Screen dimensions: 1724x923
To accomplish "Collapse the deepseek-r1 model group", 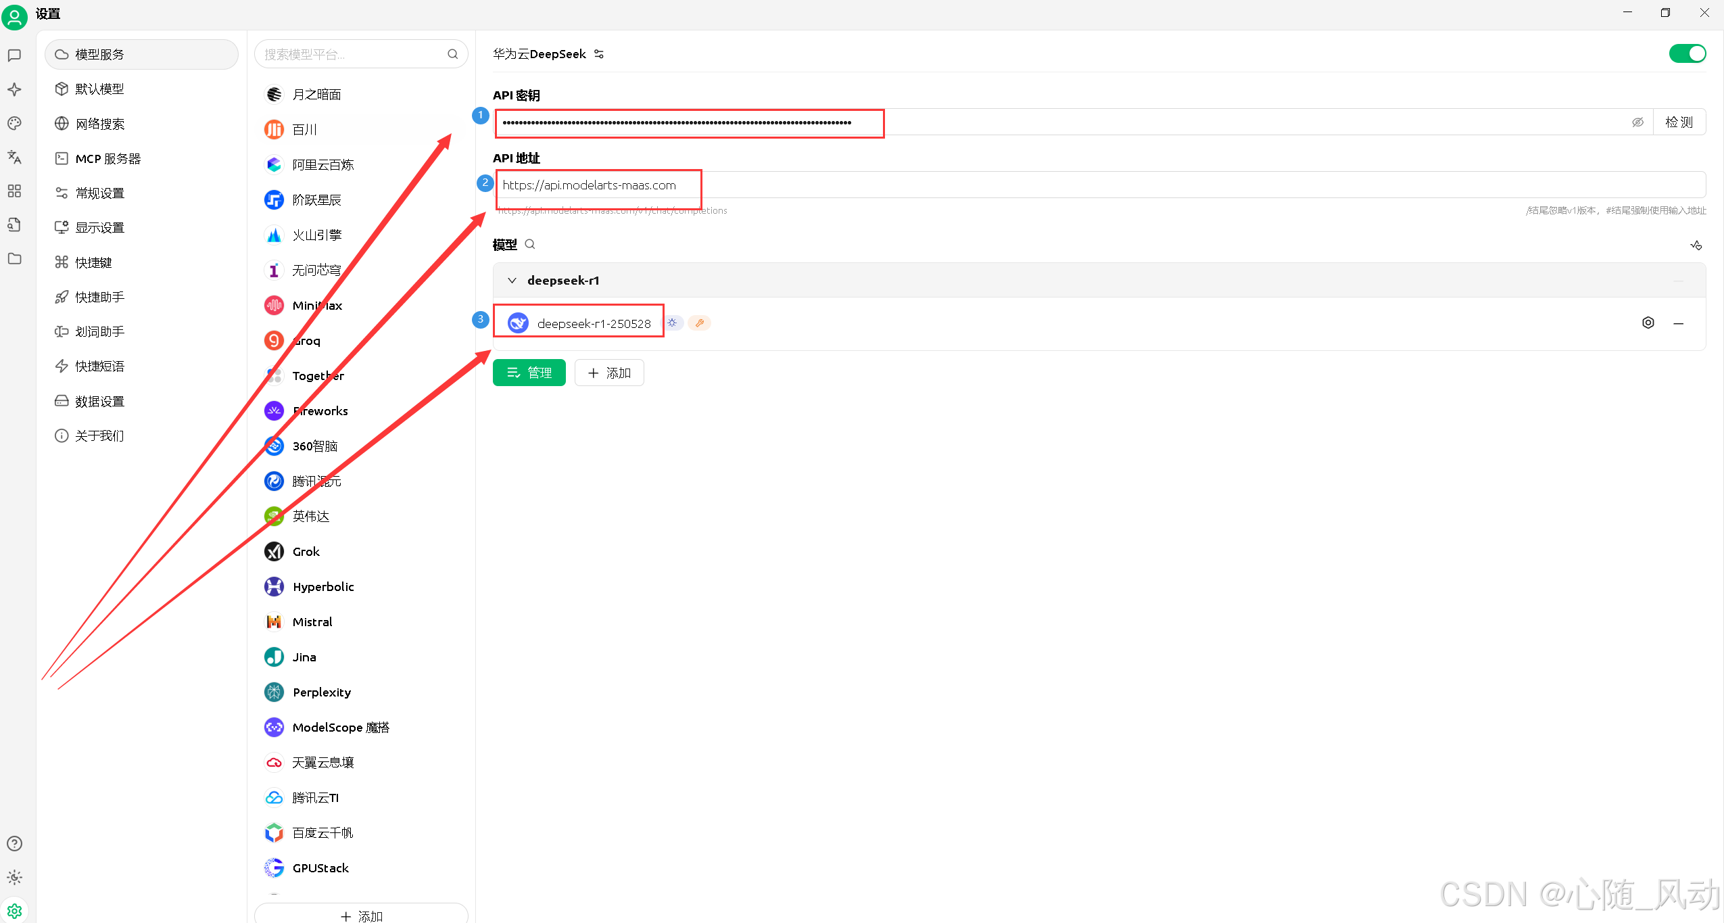I will pyautogui.click(x=512, y=280).
